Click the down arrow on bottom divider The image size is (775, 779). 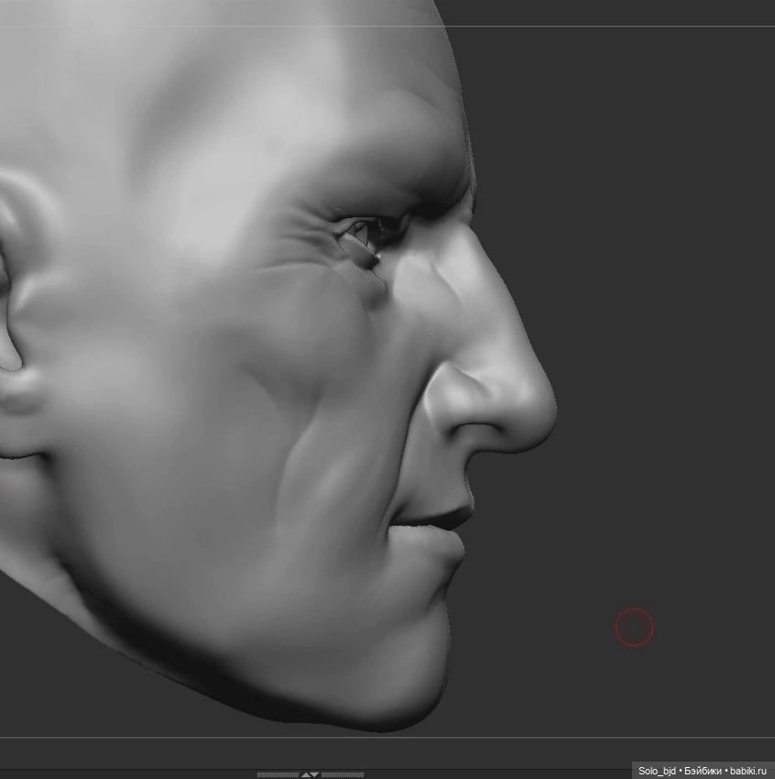click(315, 774)
